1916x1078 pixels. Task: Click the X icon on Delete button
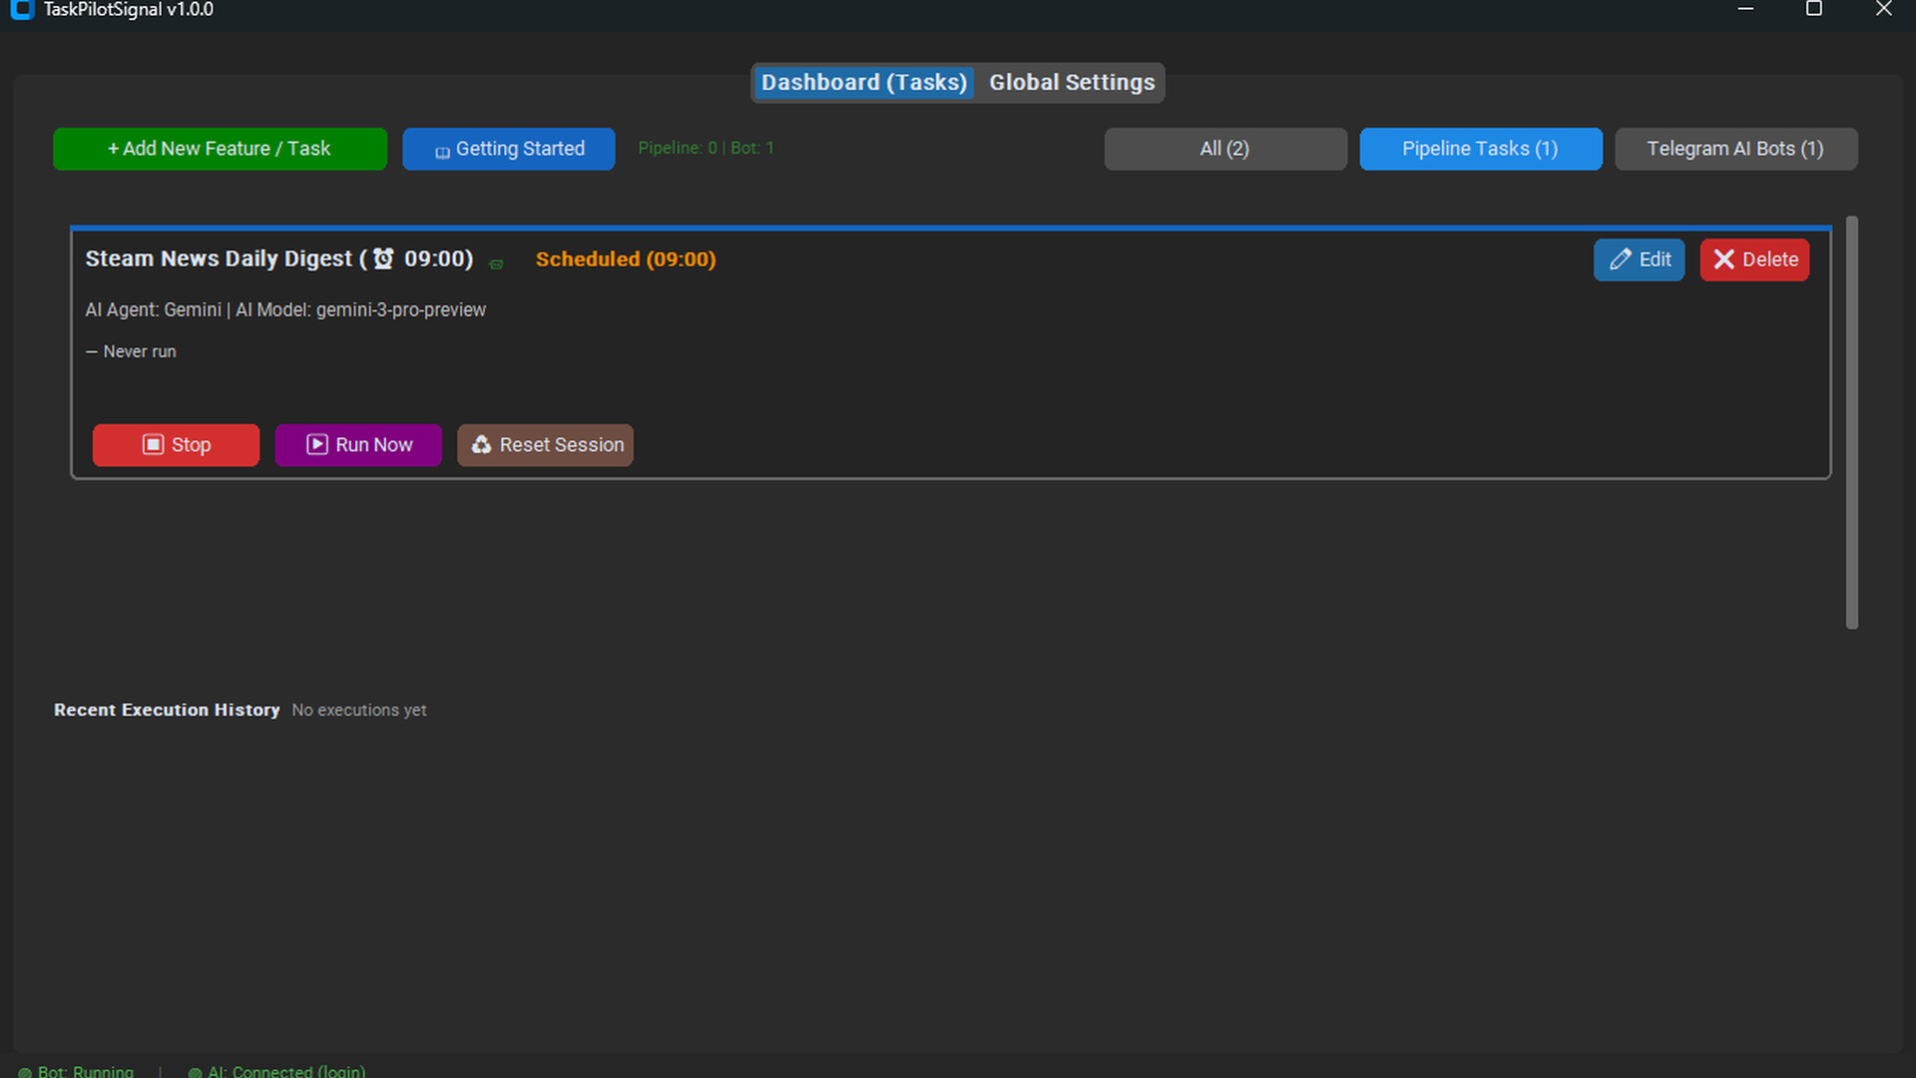[1723, 260]
